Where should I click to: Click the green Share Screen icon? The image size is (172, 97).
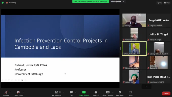pos(84,92)
